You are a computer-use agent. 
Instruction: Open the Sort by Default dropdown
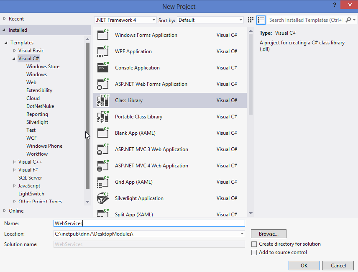210,20
